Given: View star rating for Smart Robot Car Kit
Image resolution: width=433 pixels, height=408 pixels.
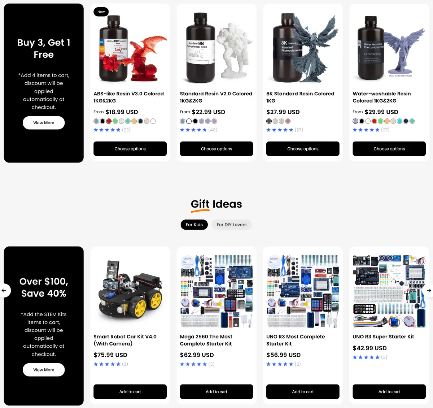Looking at the screenshot, I should tap(111, 364).
